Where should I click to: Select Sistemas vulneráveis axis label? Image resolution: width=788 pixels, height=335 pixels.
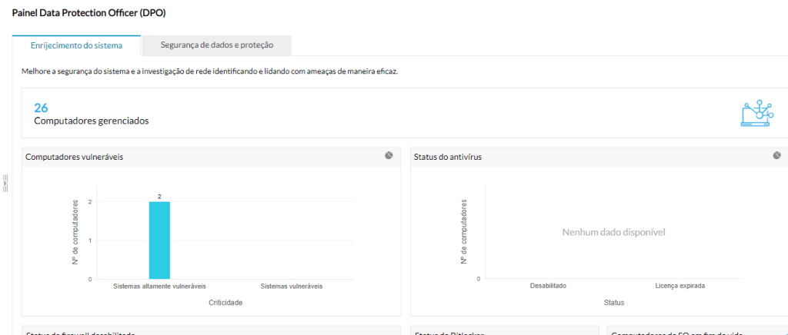coord(291,286)
